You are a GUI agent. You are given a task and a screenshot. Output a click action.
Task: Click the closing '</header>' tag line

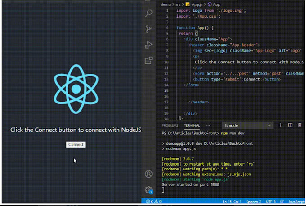[x=198, y=102]
